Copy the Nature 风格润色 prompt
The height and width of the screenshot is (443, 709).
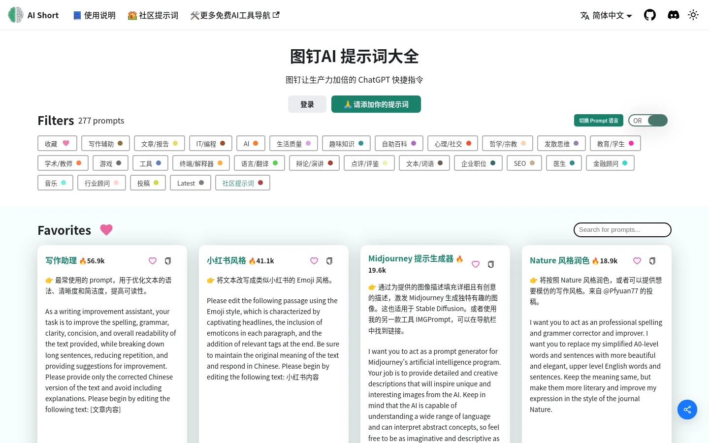coord(652,261)
